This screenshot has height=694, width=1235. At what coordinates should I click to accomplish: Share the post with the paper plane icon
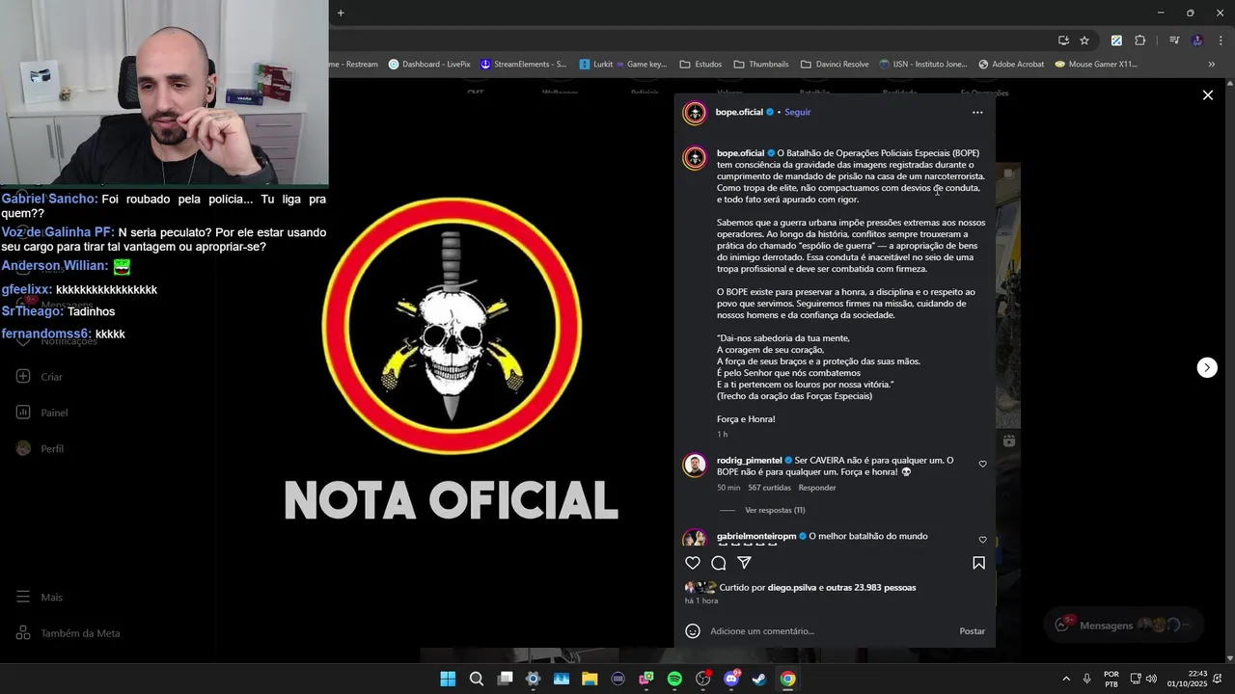pos(745,563)
